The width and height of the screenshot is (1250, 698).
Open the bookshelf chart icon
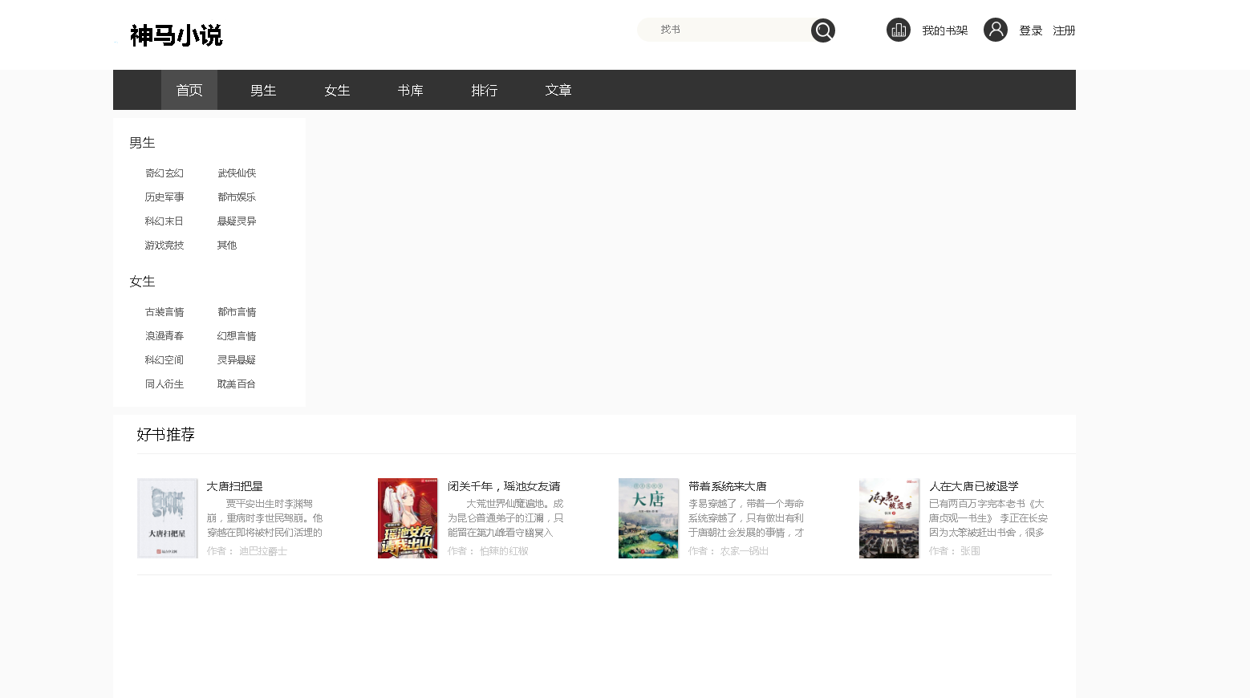click(x=898, y=30)
